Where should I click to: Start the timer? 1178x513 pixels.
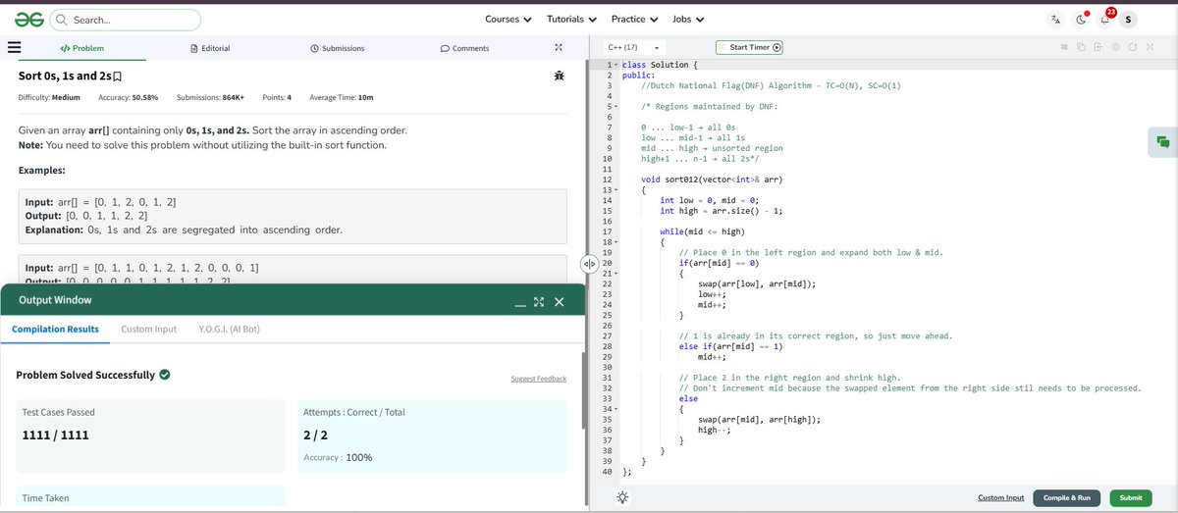coord(750,47)
